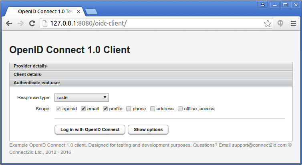The height and width of the screenshot is (165, 302).
Task: Enable the phone scope checkbox
Action: 129,109
